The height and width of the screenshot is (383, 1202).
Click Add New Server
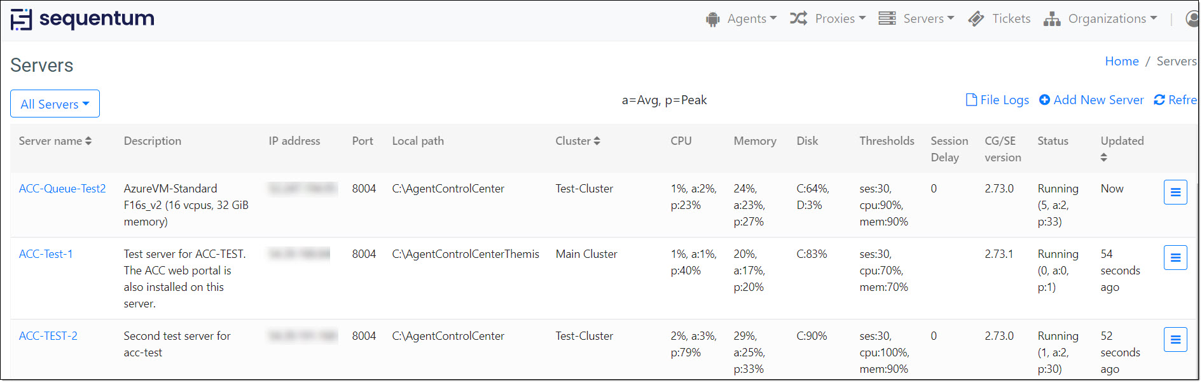pos(1091,100)
